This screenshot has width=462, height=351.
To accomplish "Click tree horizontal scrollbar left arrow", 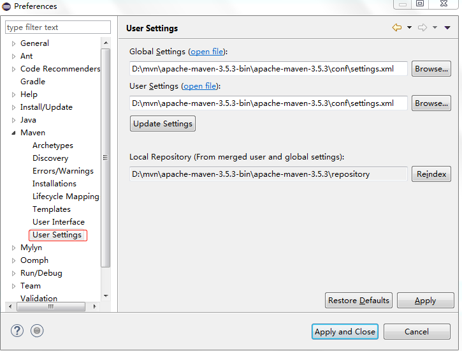I will [10, 306].
